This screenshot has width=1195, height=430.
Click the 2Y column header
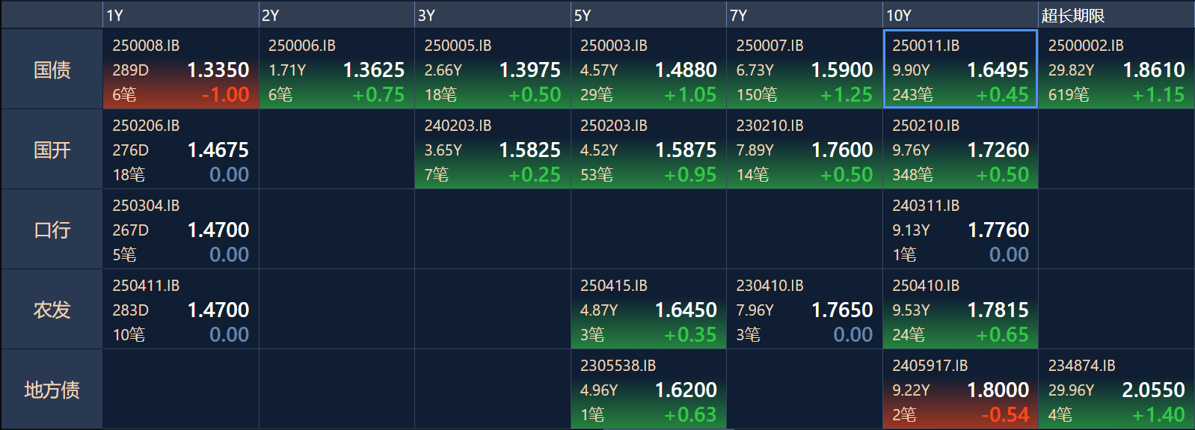pos(337,15)
